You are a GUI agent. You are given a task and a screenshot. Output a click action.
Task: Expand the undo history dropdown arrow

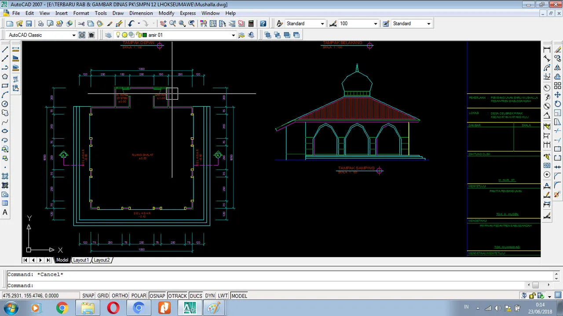(139, 24)
